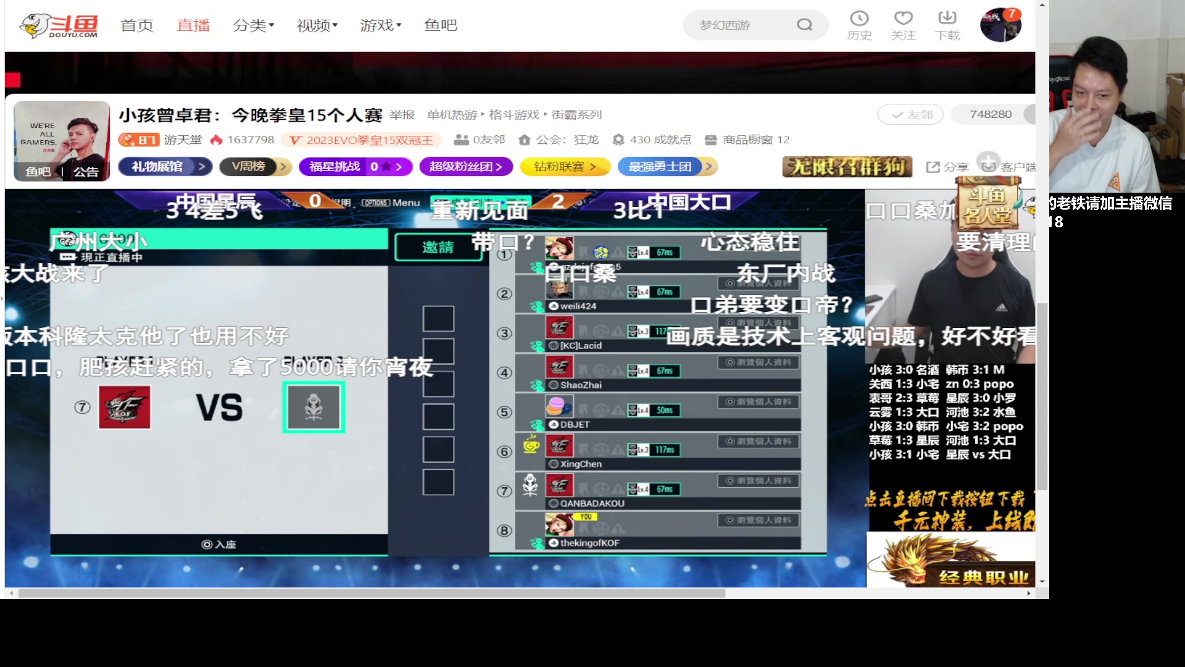Select the [KC]Lacid lobby row

(658, 333)
